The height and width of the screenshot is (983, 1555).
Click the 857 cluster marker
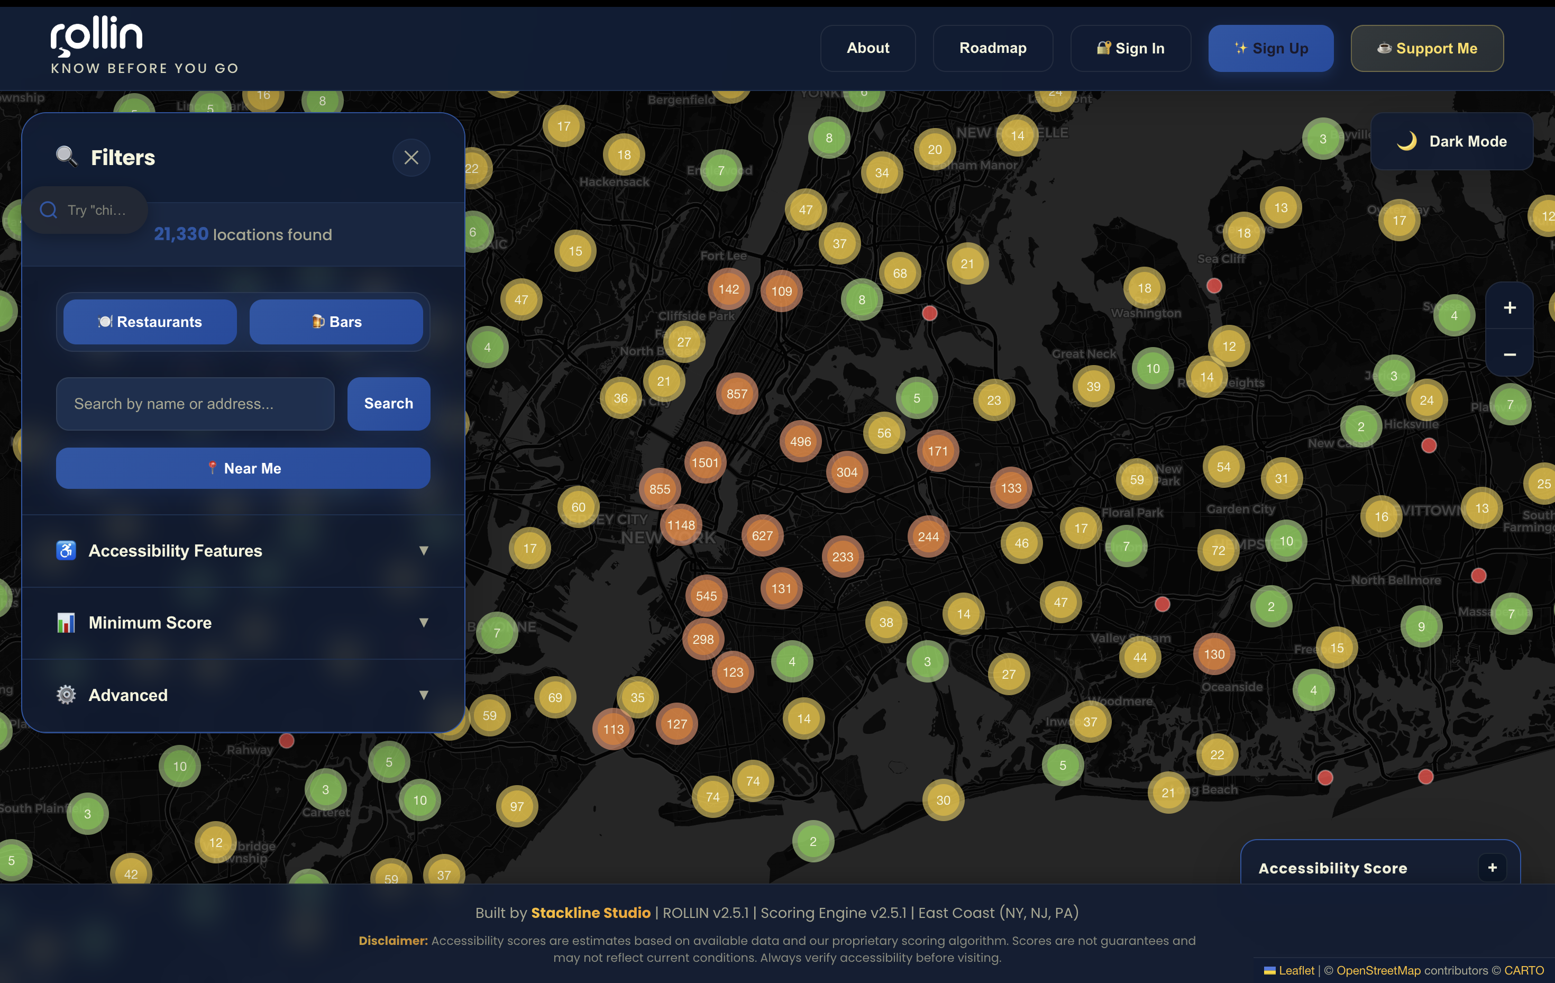737,394
